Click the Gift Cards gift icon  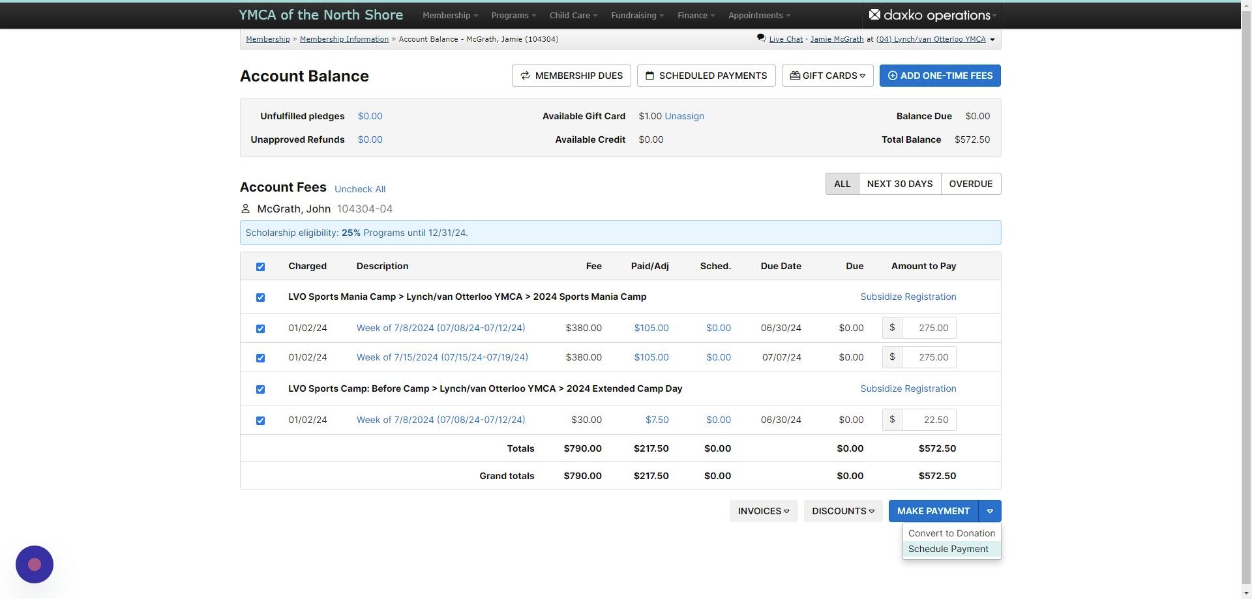(795, 76)
